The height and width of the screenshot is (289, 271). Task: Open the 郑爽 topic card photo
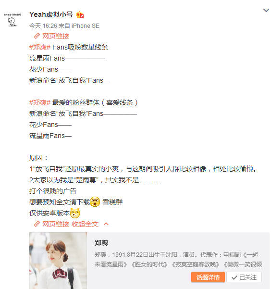(58, 261)
